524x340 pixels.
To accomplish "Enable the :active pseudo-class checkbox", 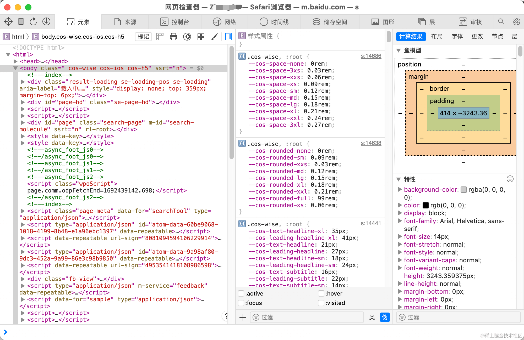I will pos(241,293).
